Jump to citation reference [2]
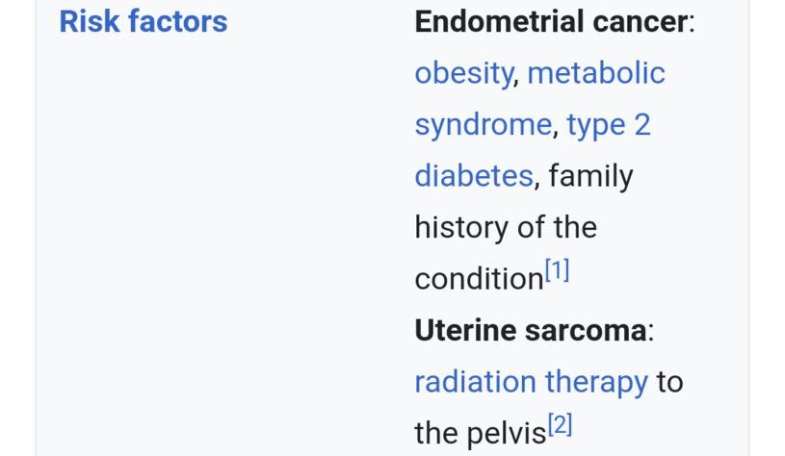Viewport: 785px width, 456px height. tap(561, 425)
